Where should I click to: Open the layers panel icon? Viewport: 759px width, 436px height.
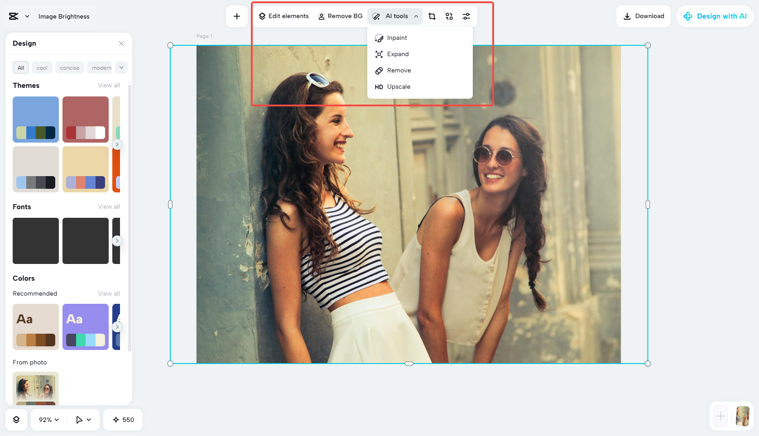click(x=16, y=420)
